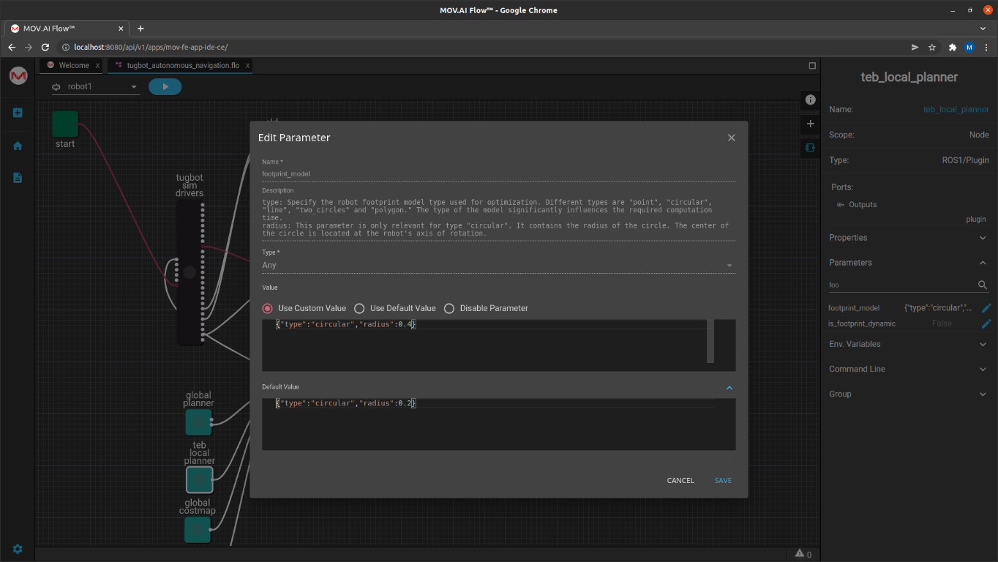
Task: Go back in Chrome
Action: (x=12, y=47)
